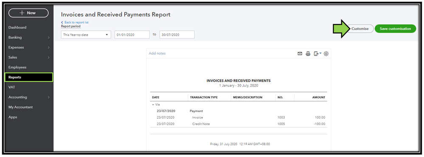Image resolution: width=424 pixels, height=157 pixels.
Task: Click Save customisation button
Action: point(395,29)
